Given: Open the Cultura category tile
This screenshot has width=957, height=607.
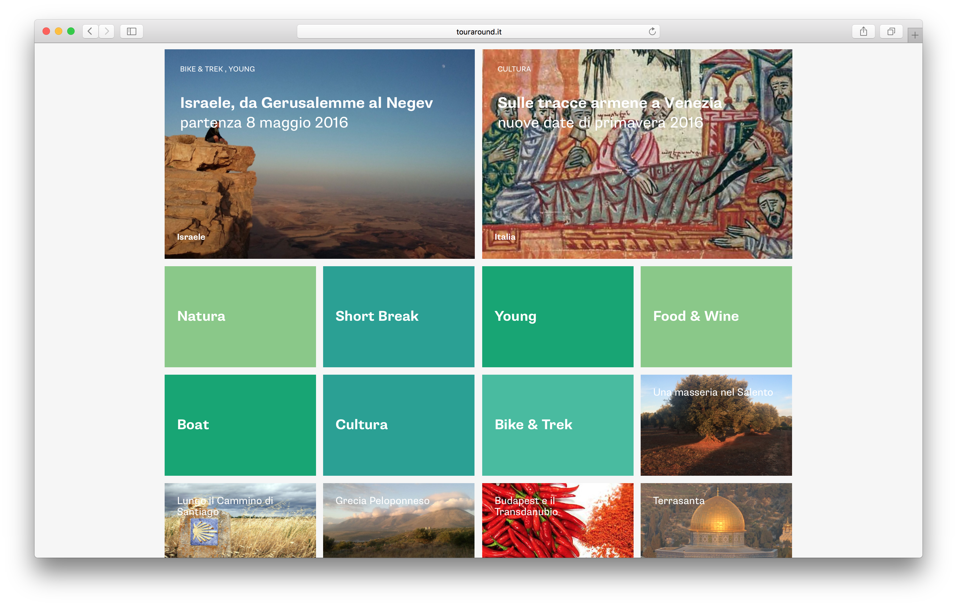Looking at the screenshot, I should click(399, 425).
